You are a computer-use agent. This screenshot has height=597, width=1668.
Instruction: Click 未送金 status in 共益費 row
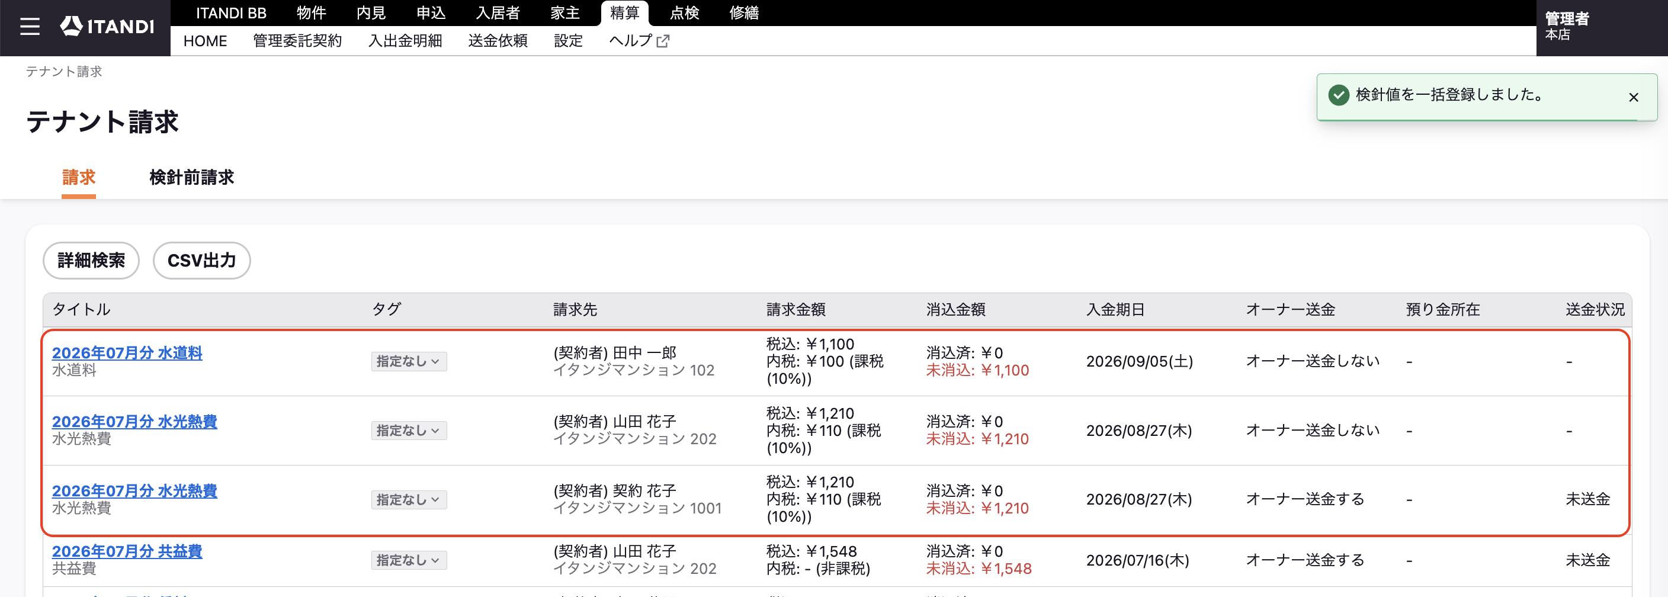(1587, 560)
